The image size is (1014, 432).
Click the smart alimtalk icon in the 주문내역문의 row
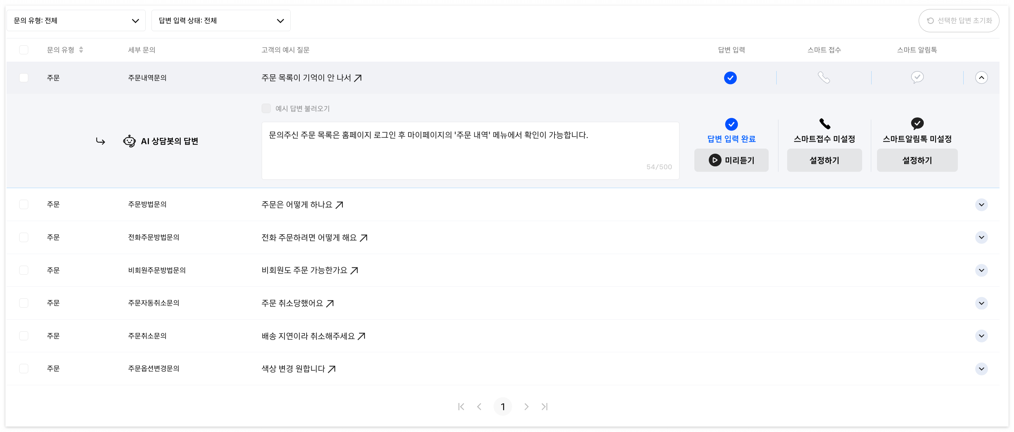click(917, 78)
